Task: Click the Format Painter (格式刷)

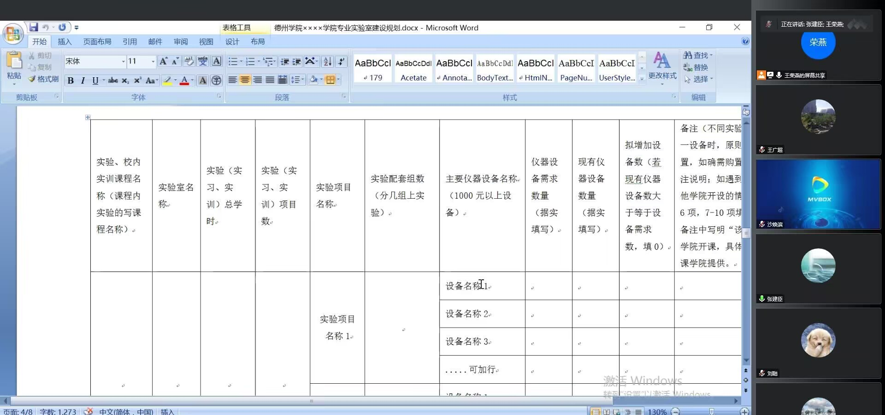Action: [44, 79]
